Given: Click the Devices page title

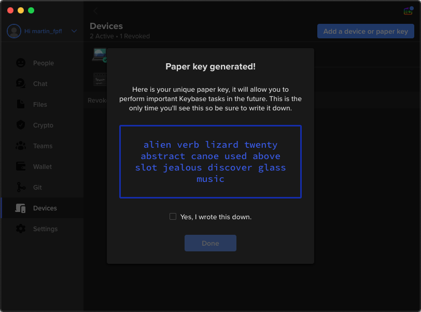Looking at the screenshot, I should click(106, 26).
